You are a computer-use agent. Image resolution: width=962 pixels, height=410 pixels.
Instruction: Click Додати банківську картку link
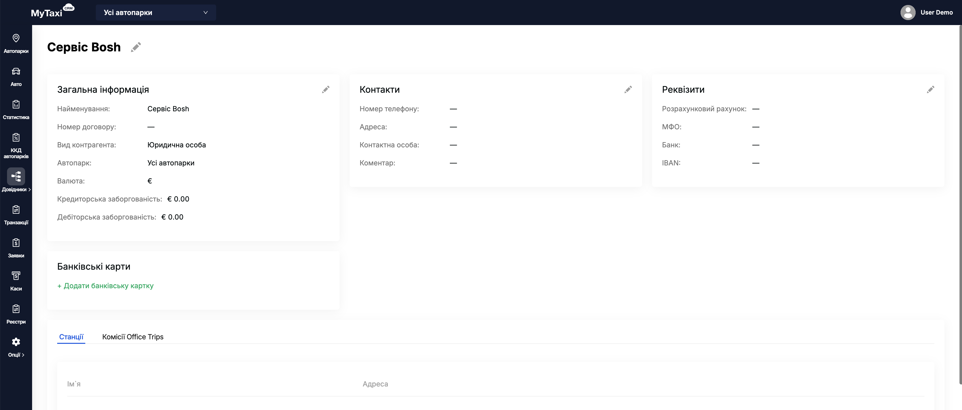pos(105,286)
